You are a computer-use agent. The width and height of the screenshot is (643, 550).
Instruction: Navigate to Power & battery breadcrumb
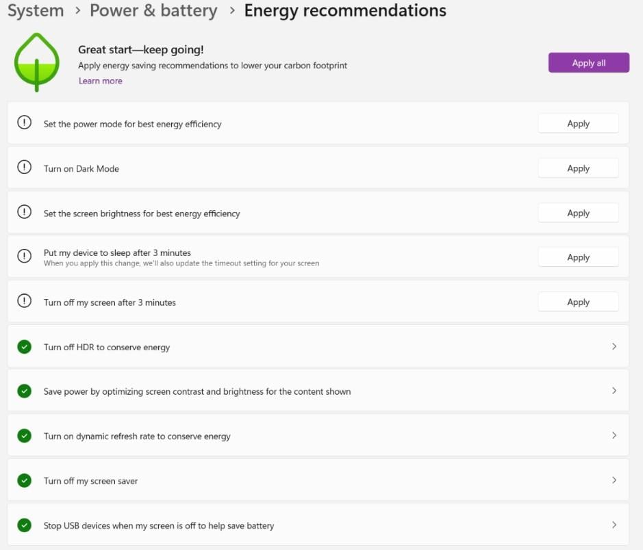click(153, 11)
